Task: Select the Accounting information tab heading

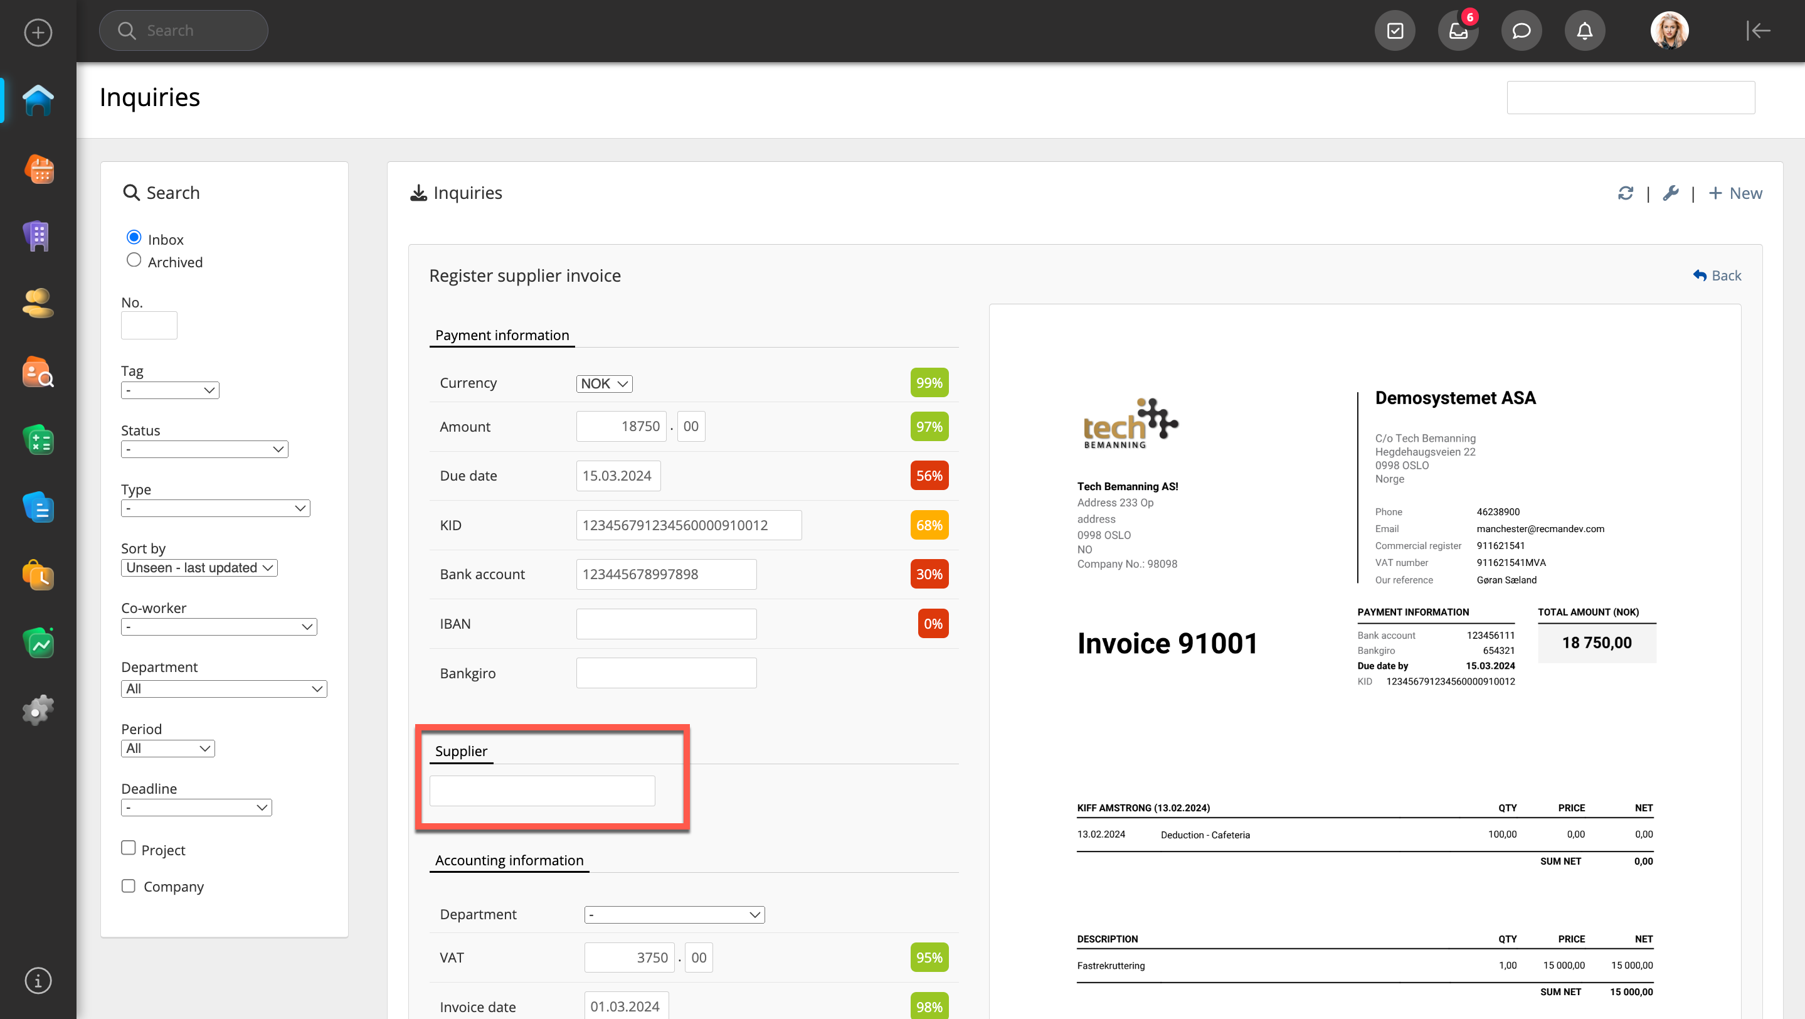Action: click(509, 860)
